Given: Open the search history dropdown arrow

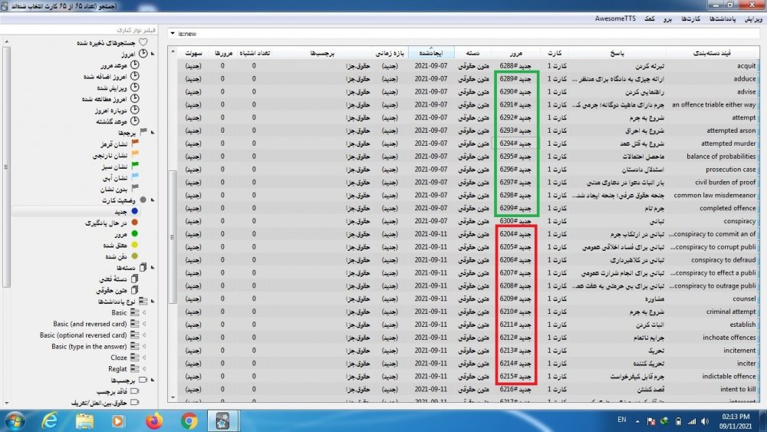Looking at the screenshot, I should [x=172, y=34].
